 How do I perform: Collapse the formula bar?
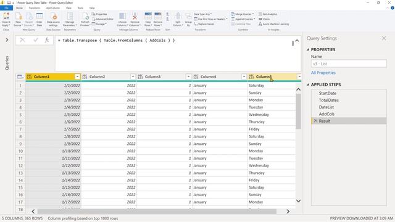[297, 41]
